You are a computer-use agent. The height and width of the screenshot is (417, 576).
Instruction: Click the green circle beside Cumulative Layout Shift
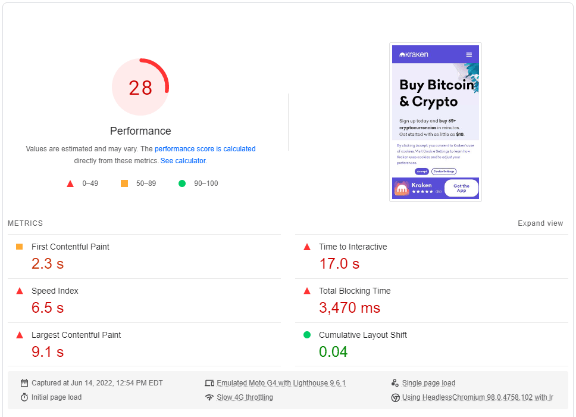306,335
